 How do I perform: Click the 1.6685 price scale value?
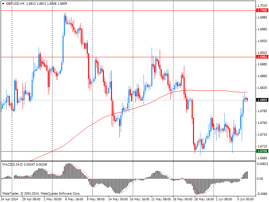pyautogui.click(x=263, y=158)
